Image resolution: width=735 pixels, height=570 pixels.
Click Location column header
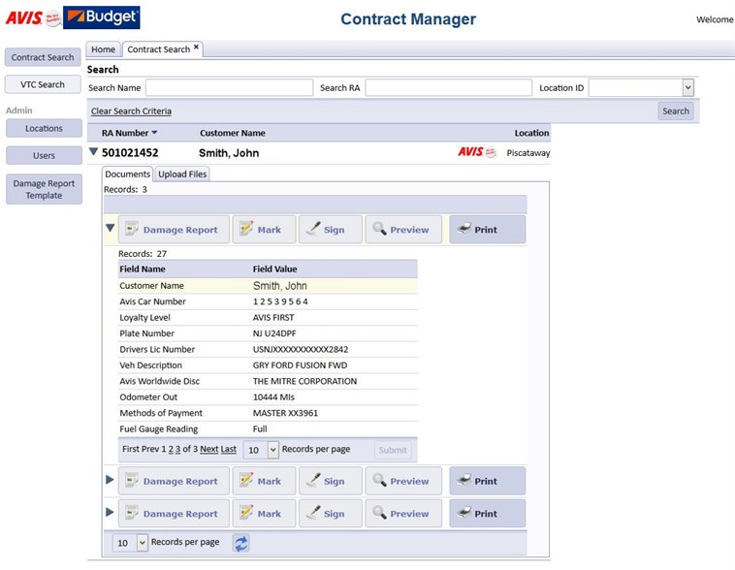pyautogui.click(x=531, y=133)
